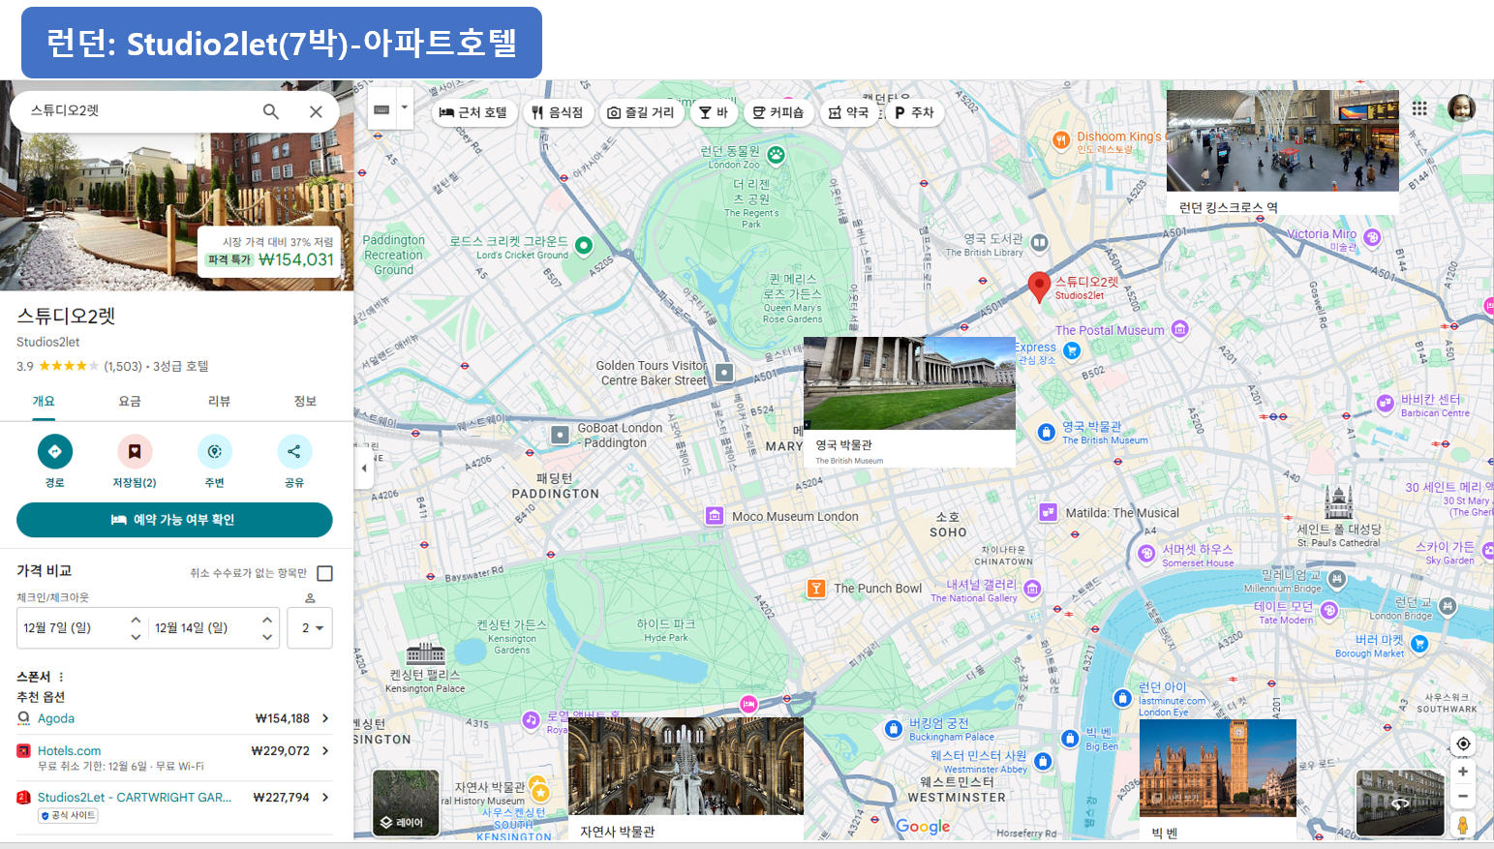Click the Postal Museum marker icon

coord(1179,330)
